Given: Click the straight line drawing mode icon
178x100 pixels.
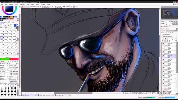Looking at the screenshot, I should [76, 7].
